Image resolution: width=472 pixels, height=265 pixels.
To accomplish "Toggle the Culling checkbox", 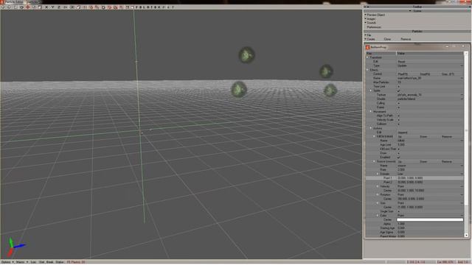I will tap(398, 103).
